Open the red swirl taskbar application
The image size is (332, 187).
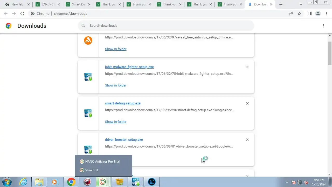coord(87,182)
